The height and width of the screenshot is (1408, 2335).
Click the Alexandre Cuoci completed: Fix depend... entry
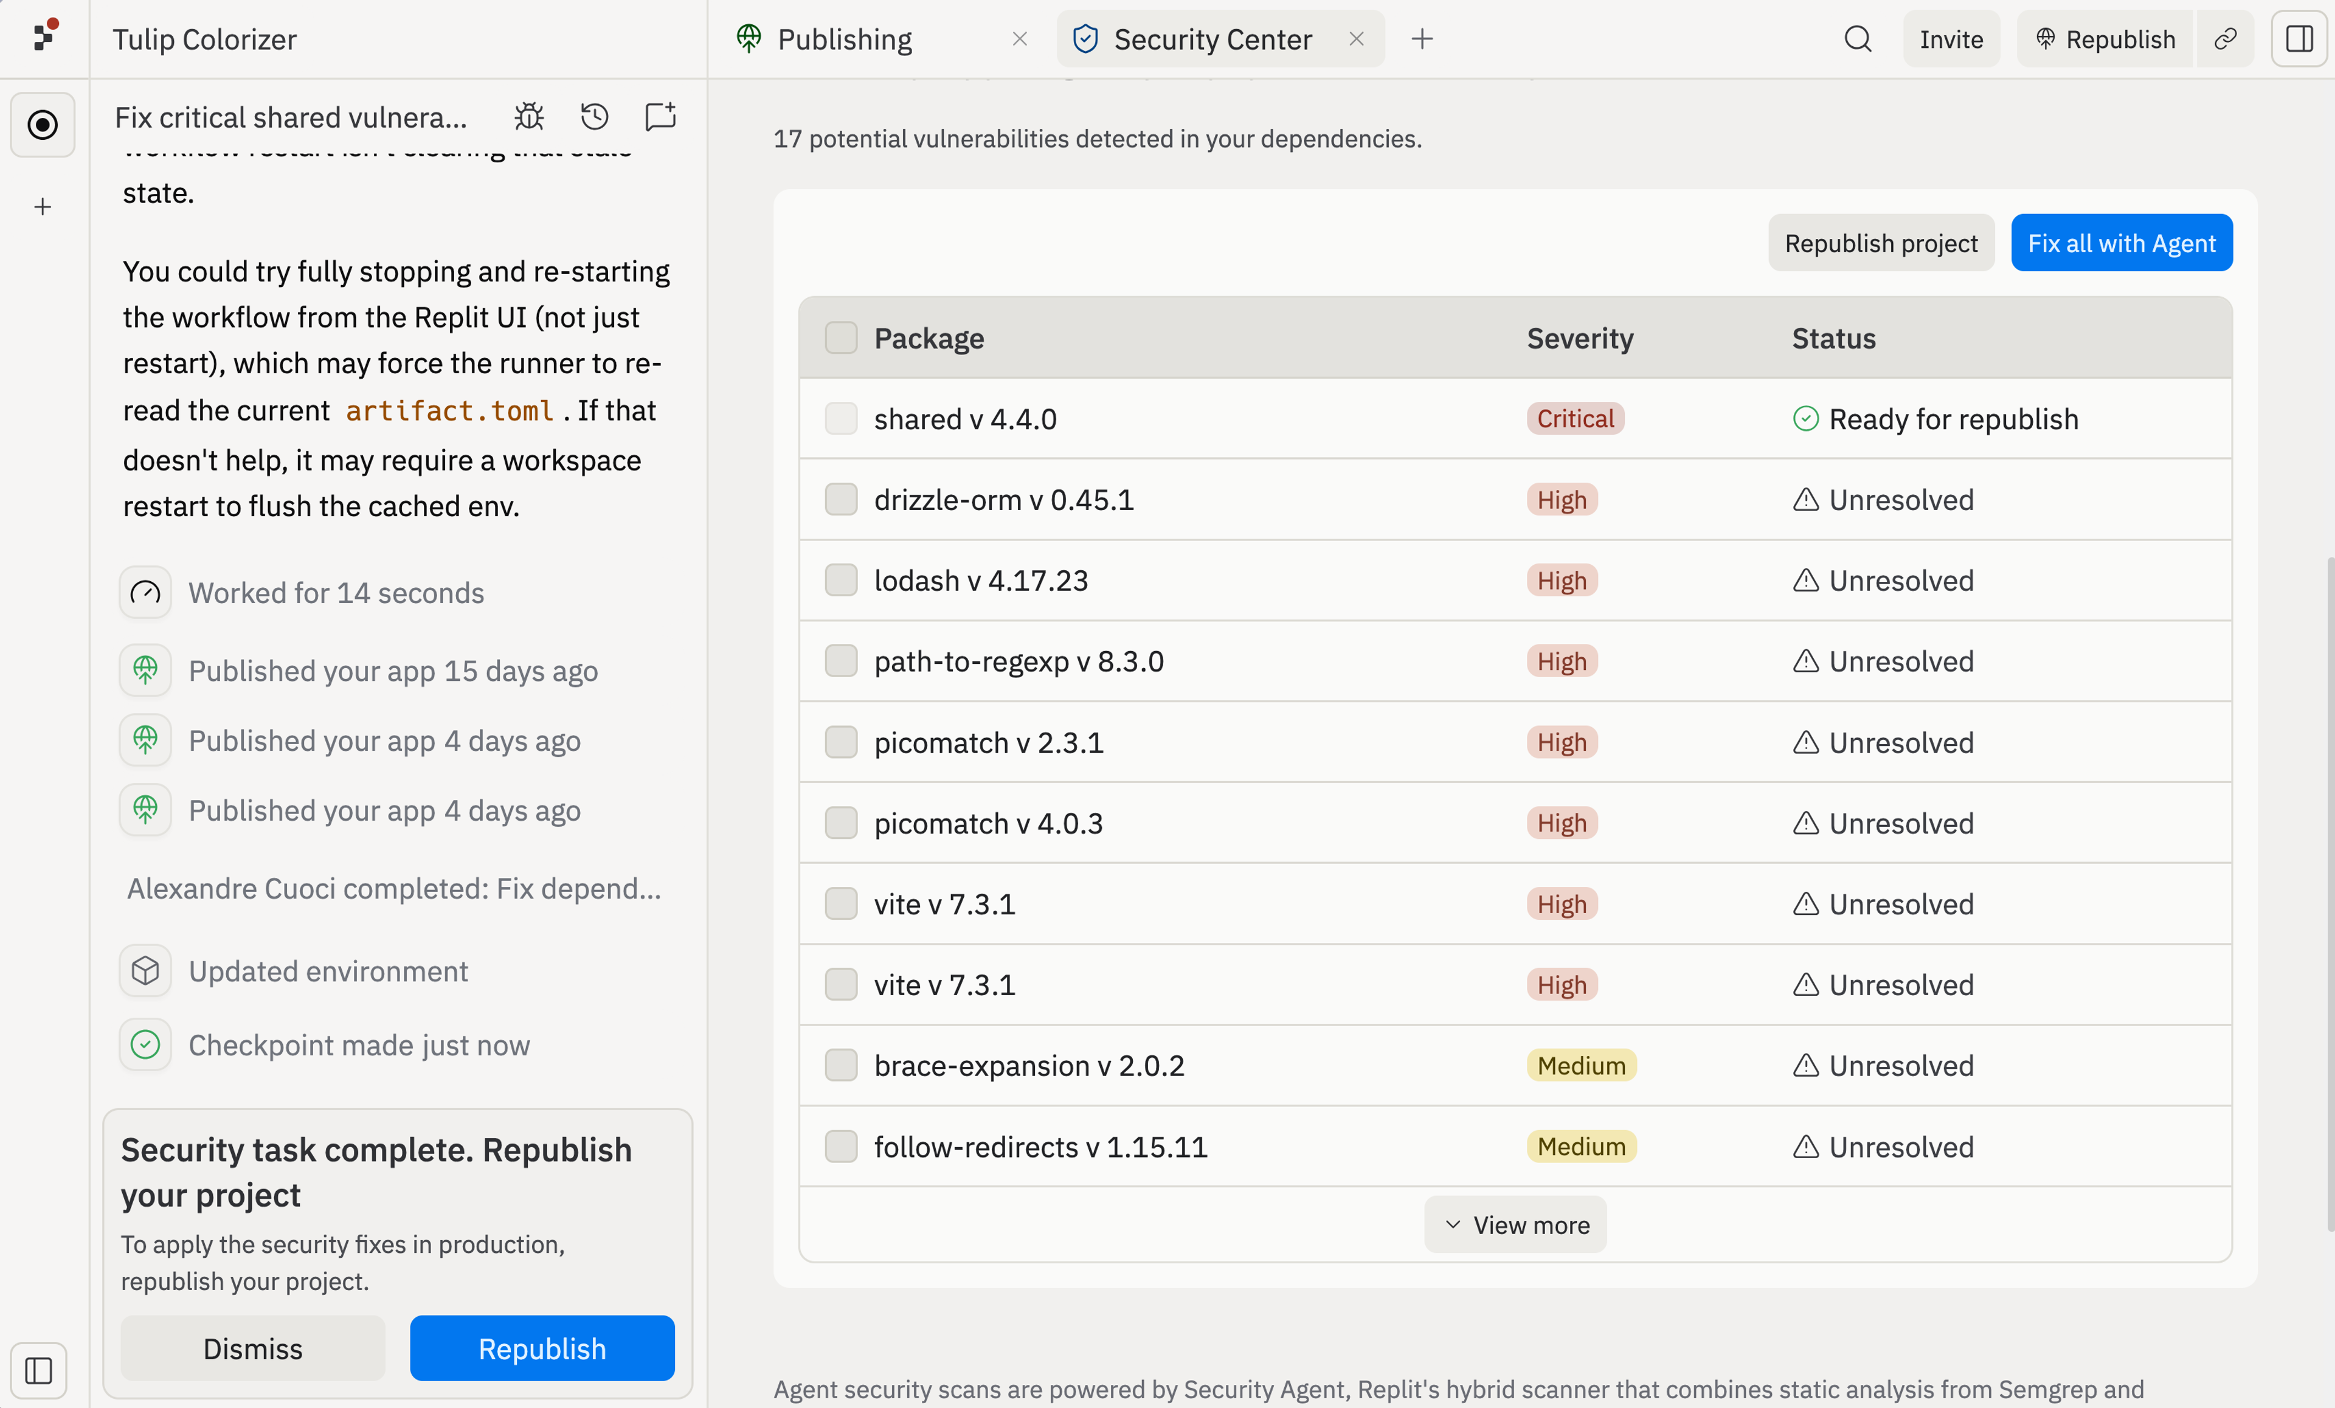pos(394,888)
